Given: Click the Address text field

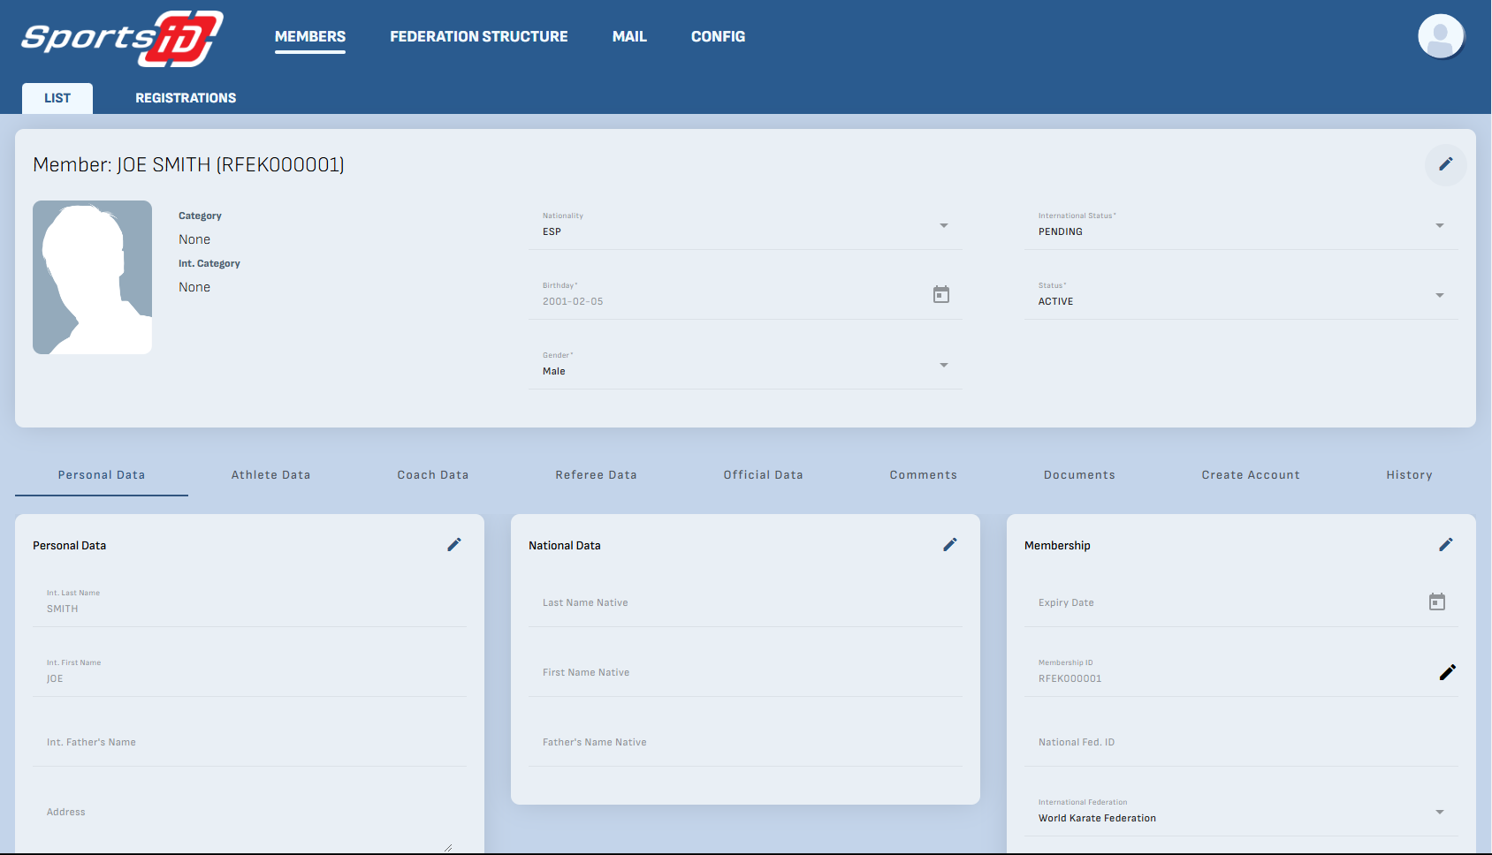Looking at the screenshot, I should point(247,813).
